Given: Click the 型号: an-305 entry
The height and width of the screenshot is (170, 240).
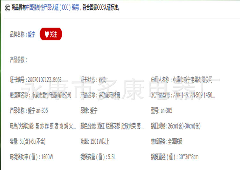Looking at the screenshot, I should (x=162, y=110).
